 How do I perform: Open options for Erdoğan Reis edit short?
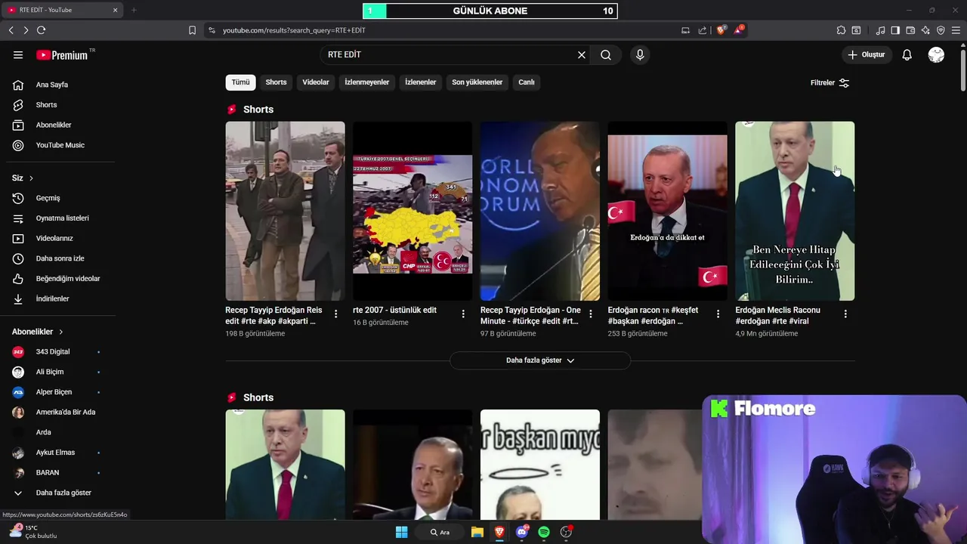pos(335,314)
